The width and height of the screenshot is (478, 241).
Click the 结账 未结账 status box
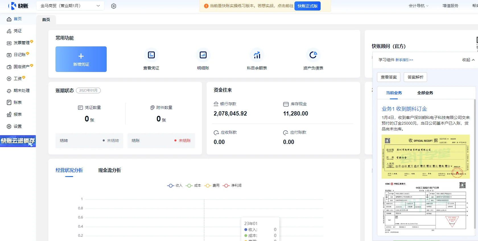tap(161, 141)
